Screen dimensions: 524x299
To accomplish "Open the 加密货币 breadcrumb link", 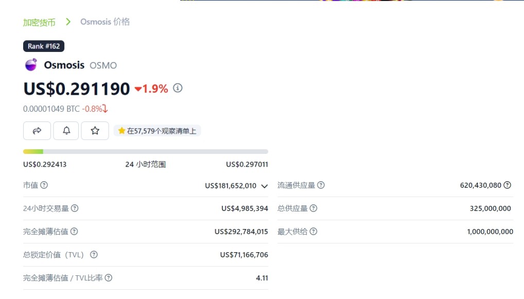I will [40, 22].
